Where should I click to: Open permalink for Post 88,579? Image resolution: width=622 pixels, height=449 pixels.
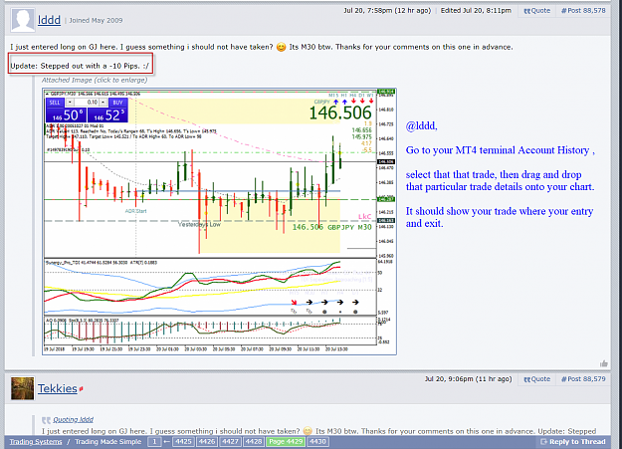click(583, 379)
